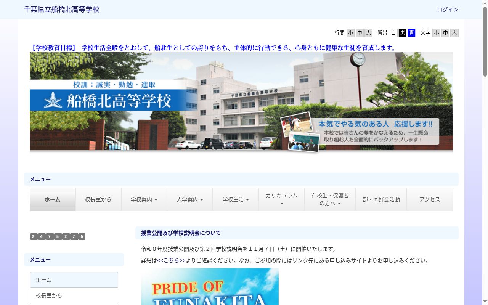Image resolution: width=488 pixels, height=305 pixels.
Task: Set font size to medium (中)
Action: tap(445, 33)
